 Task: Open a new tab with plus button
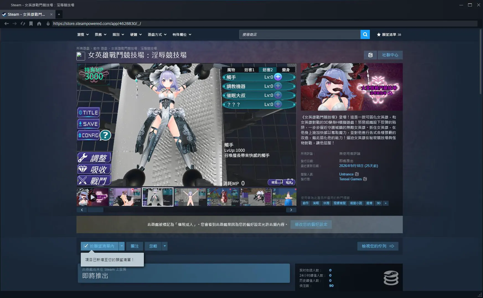click(x=59, y=14)
